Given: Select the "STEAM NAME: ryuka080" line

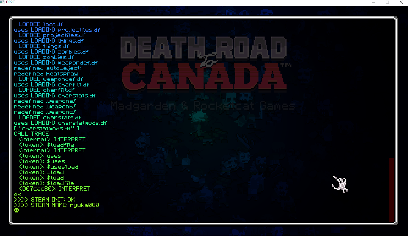Looking at the screenshot, I should click(x=65, y=205).
